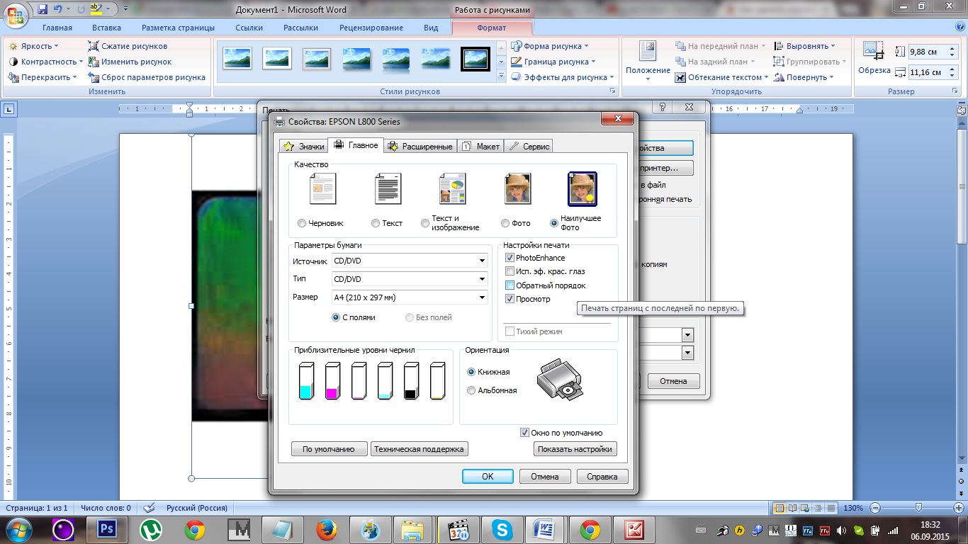Viewport: 968px width, 544px height.
Task: Pick the Текст и изображение quality icon
Action: pos(452,188)
